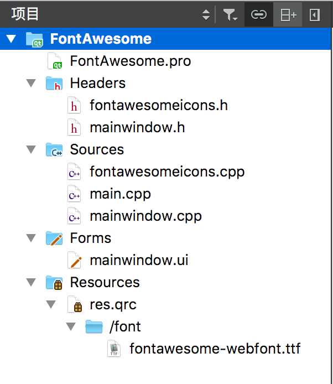Collapse the /font prefix triangle
The image size is (333, 384).
[x=71, y=326]
